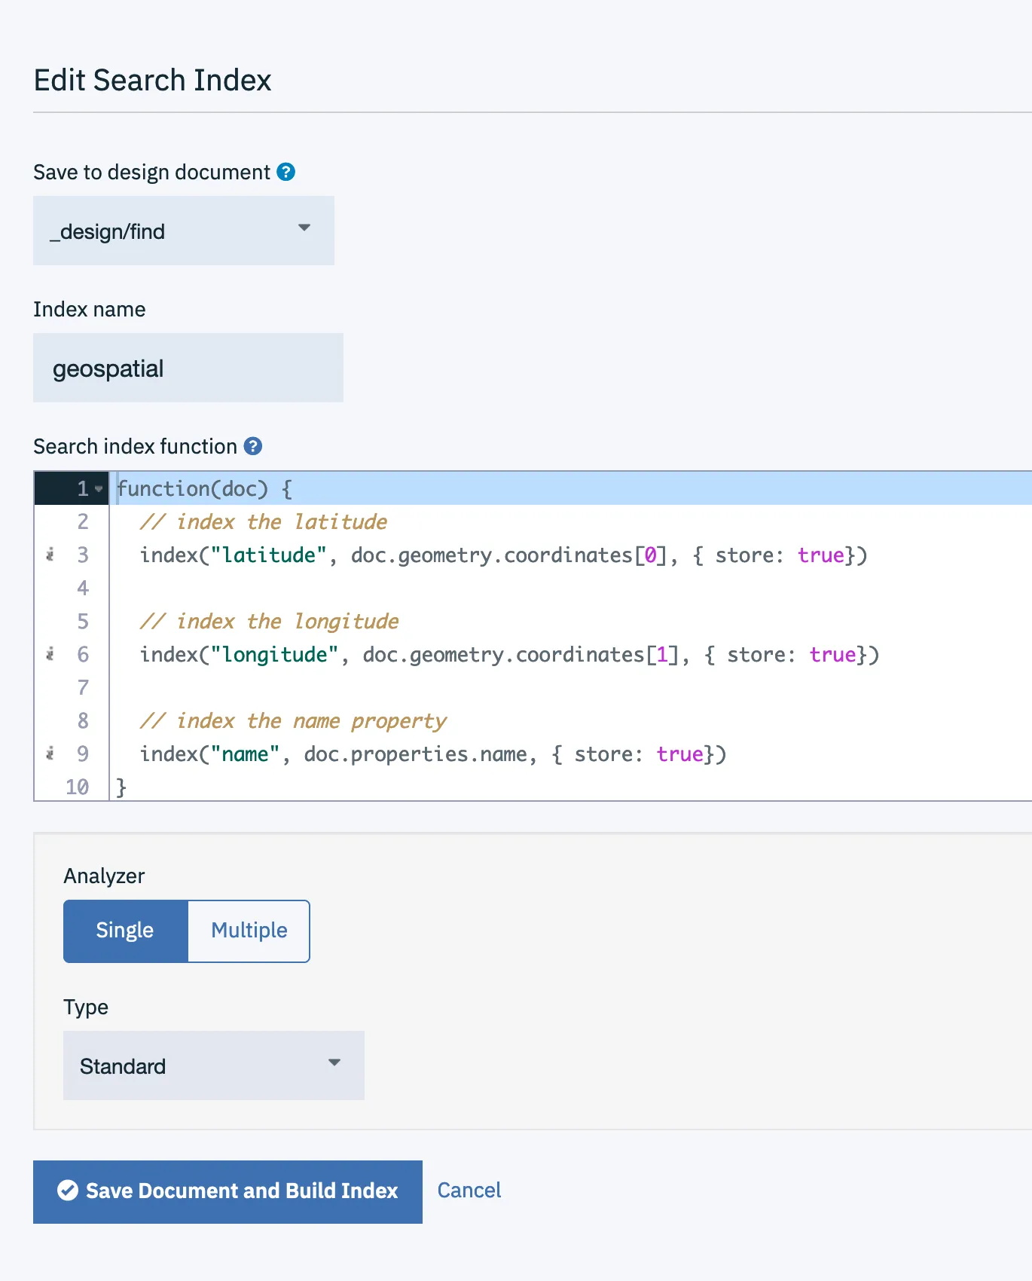
Task: Select the Single analyzer option
Action: click(125, 931)
